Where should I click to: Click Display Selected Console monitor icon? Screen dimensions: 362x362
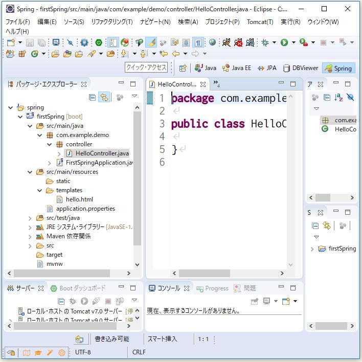pyautogui.click(x=267, y=301)
